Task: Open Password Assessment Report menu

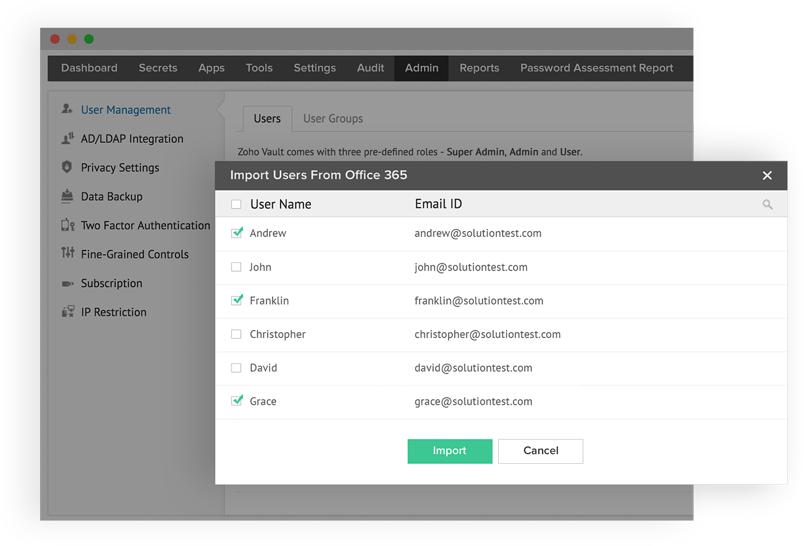Action: click(x=596, y=68)
